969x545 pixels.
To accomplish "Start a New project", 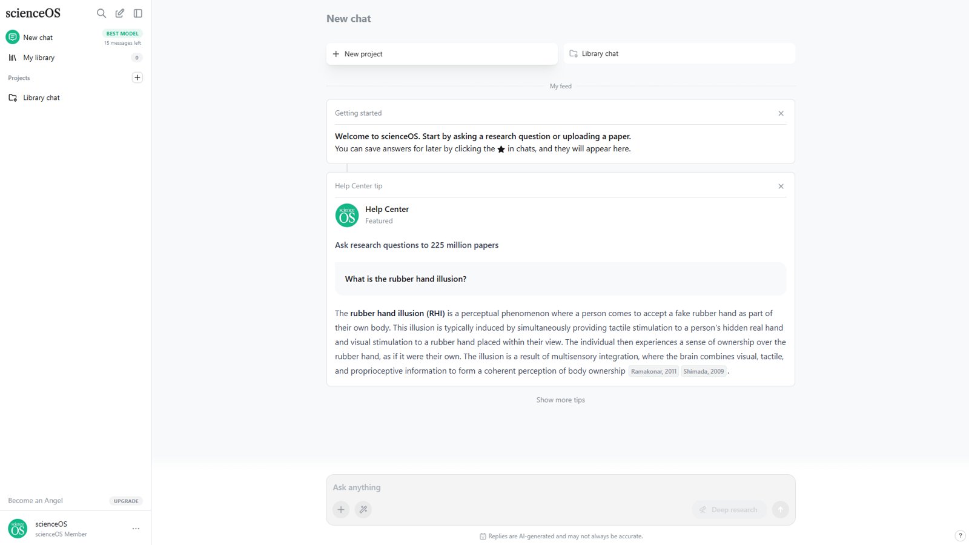I will (x=442, y=53).
